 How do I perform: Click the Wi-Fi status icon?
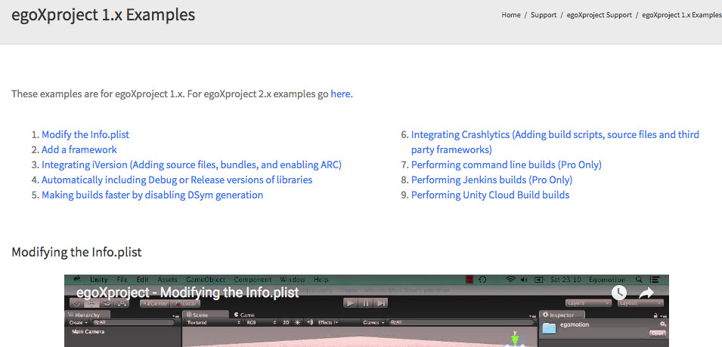(510, 279)
